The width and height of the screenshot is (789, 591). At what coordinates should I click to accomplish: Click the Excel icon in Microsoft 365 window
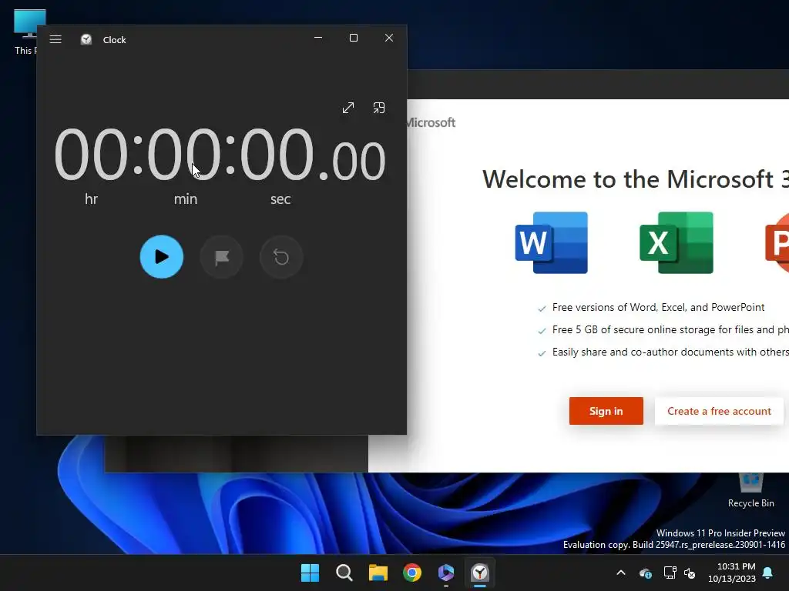(677, 242)
